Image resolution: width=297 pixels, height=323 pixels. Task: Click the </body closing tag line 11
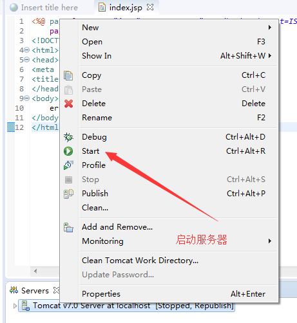pyautogui.click(x=45, y=118)
